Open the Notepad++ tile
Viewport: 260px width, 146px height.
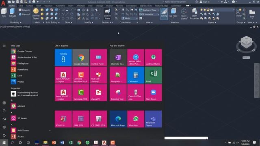point(118,75)
